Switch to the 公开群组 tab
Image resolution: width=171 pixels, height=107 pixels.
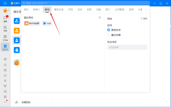[119, 9]
